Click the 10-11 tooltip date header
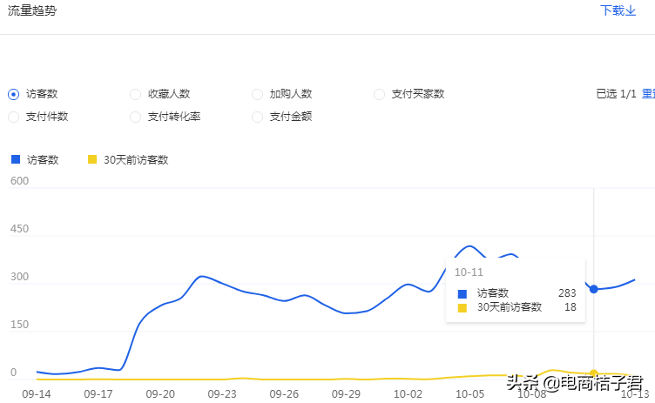 coord(469,272)
